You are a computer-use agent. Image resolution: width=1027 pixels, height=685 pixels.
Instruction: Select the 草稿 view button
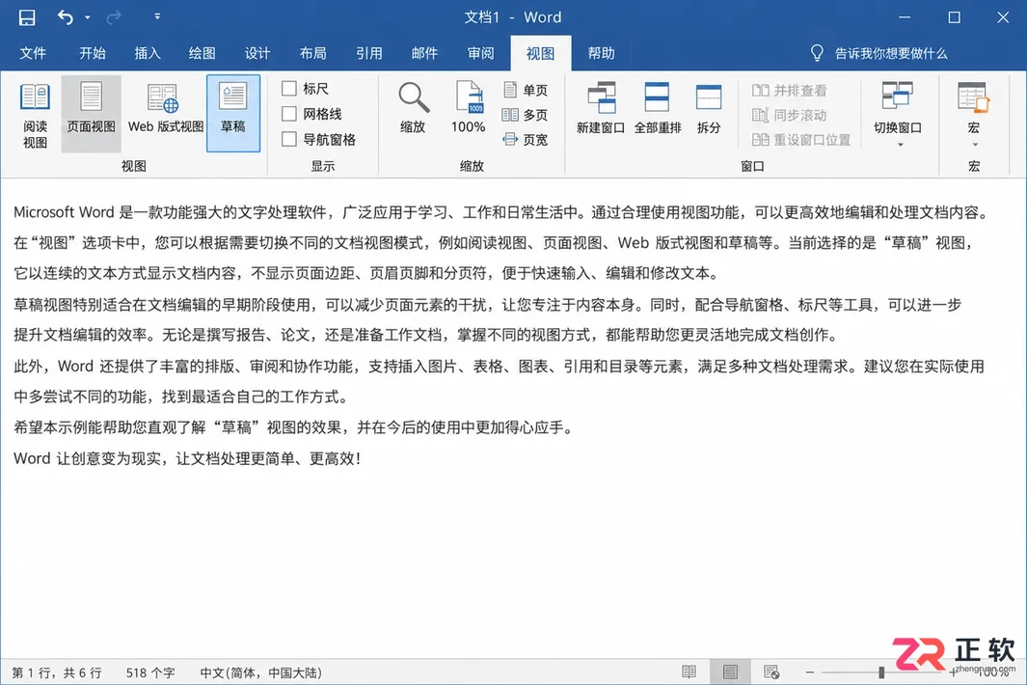point(233,114)
